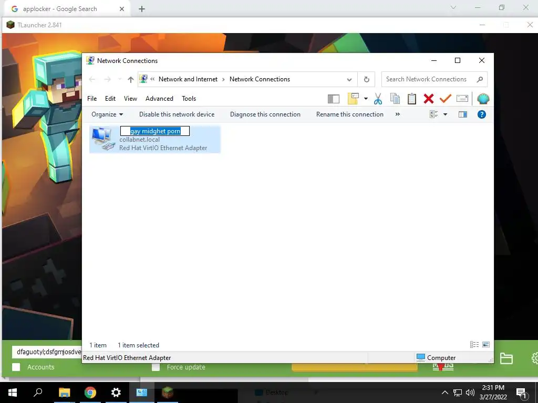538x403 pixels.
Task: Click the '1 item selected' status text
Action: coord(138,345)
